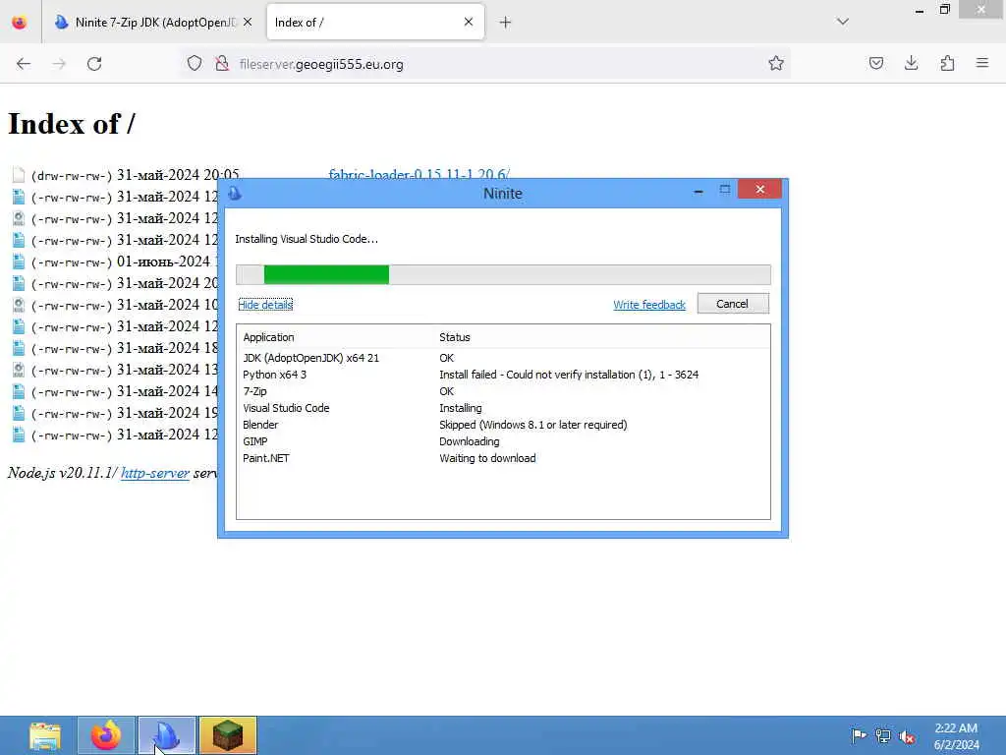Close the Index of / tab
1006x755 pixels.
[469, 22]
